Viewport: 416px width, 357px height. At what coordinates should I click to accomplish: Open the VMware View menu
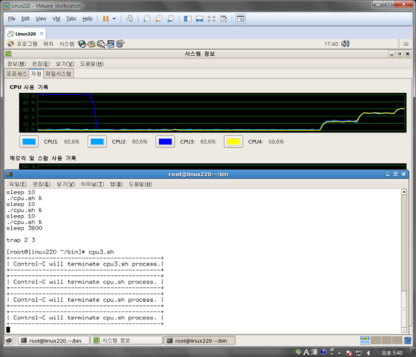41,19
